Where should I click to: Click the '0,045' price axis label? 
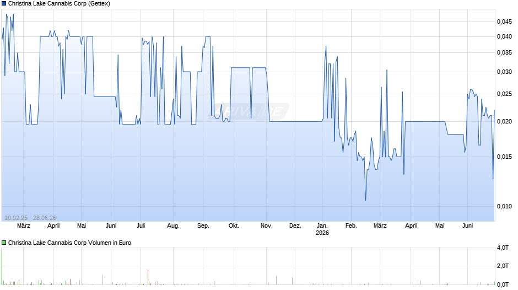coord(504,22)
